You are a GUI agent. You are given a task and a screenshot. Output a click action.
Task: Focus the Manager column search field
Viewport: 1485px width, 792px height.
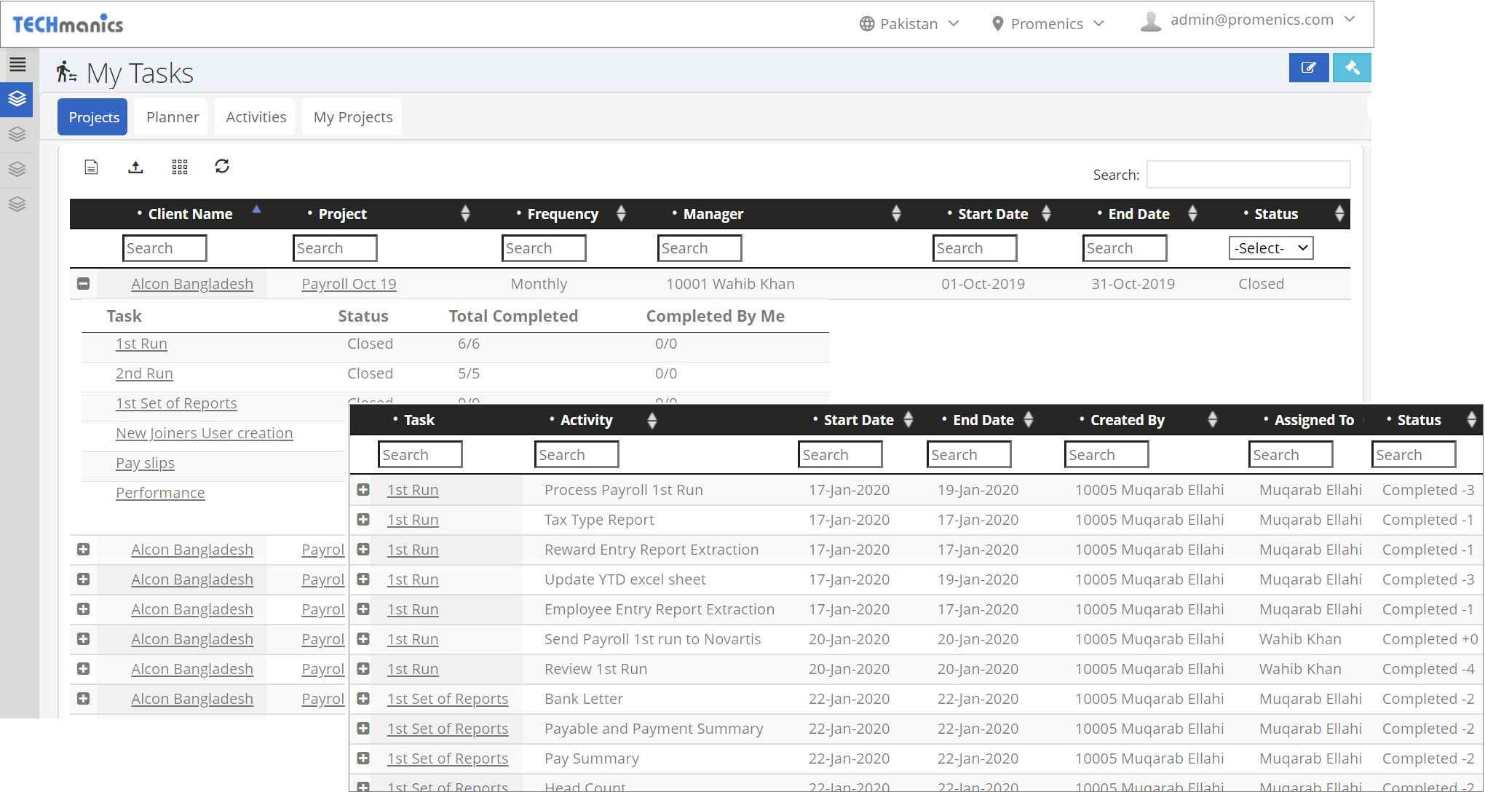700,248
